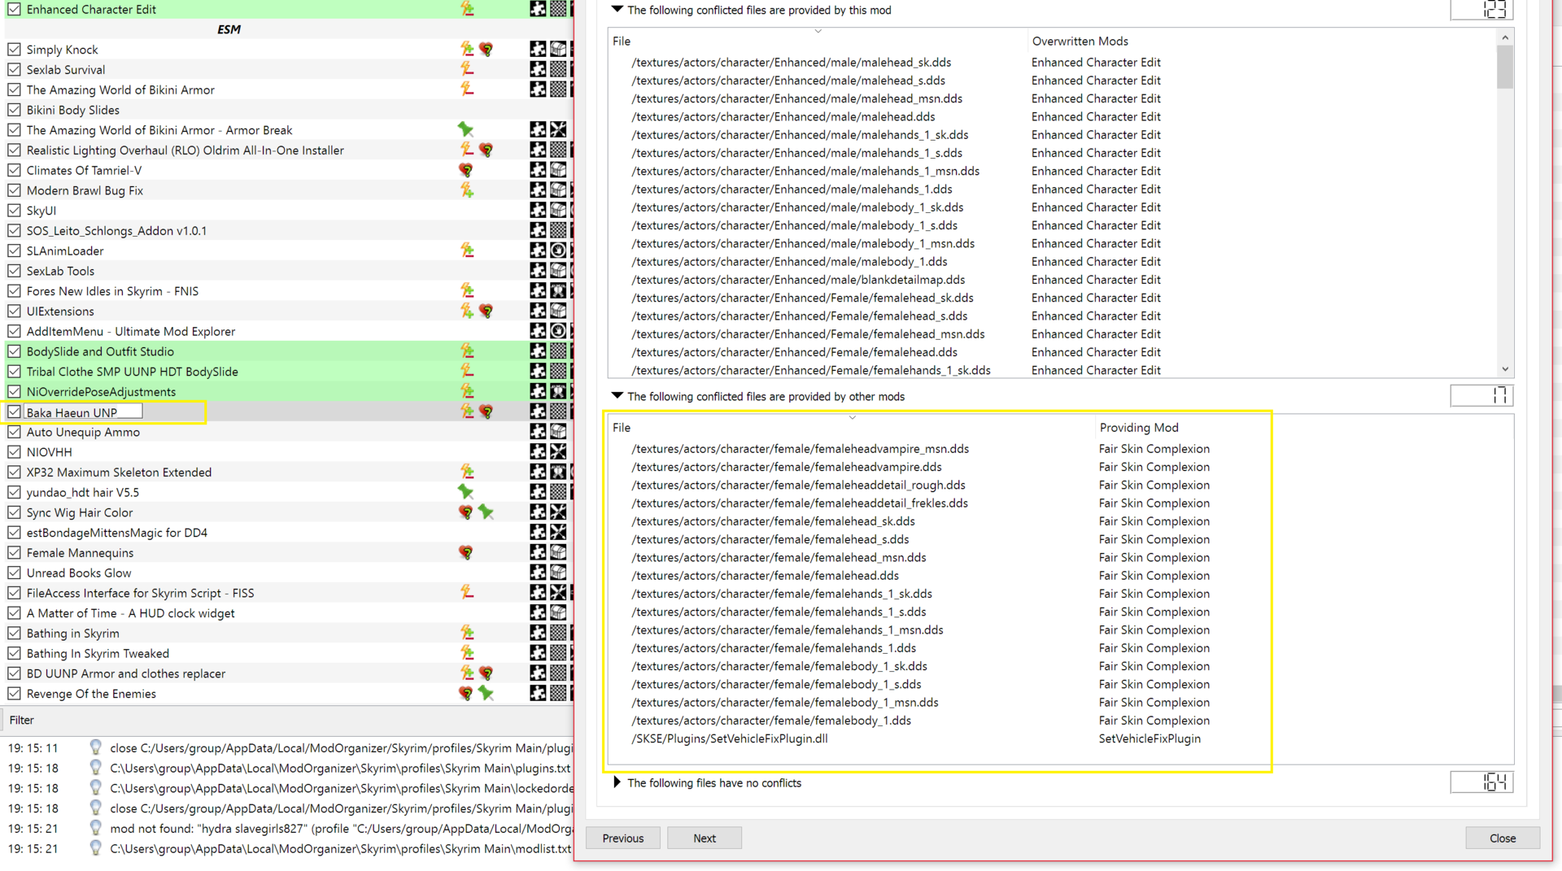Viewport: 1562px width, 871px height.
Task: Click the heart icon for Climates Of Tamriel-V
Action: pyautogui.click(x=466, y=170)
